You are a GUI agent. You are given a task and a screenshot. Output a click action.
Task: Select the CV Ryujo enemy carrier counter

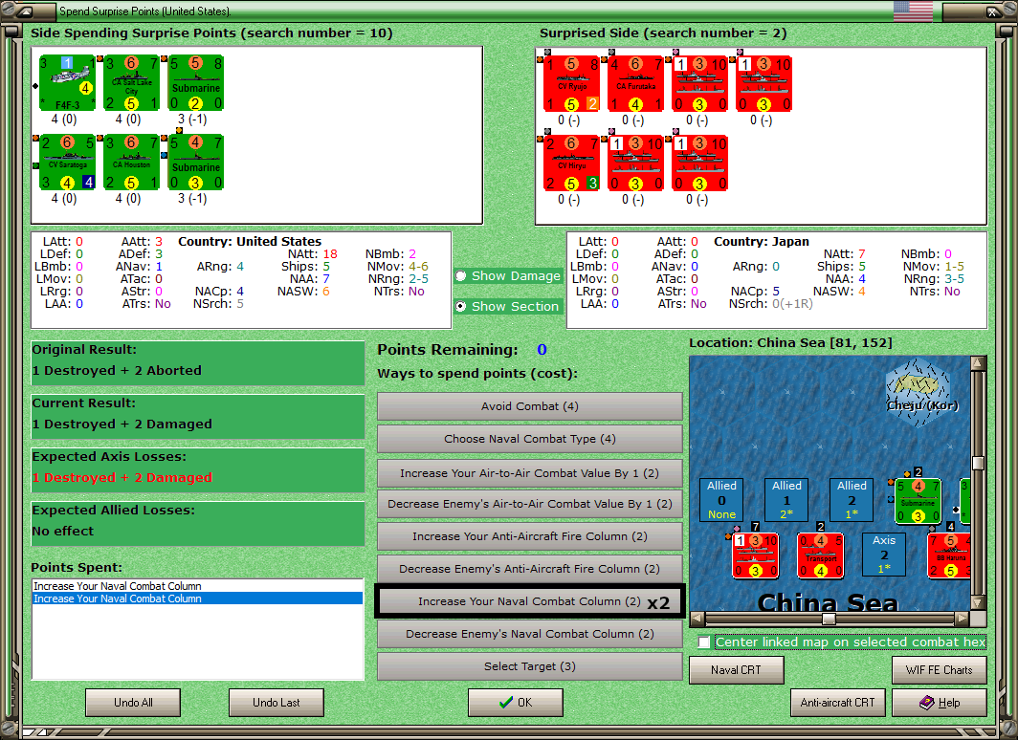tap(571, 84)
